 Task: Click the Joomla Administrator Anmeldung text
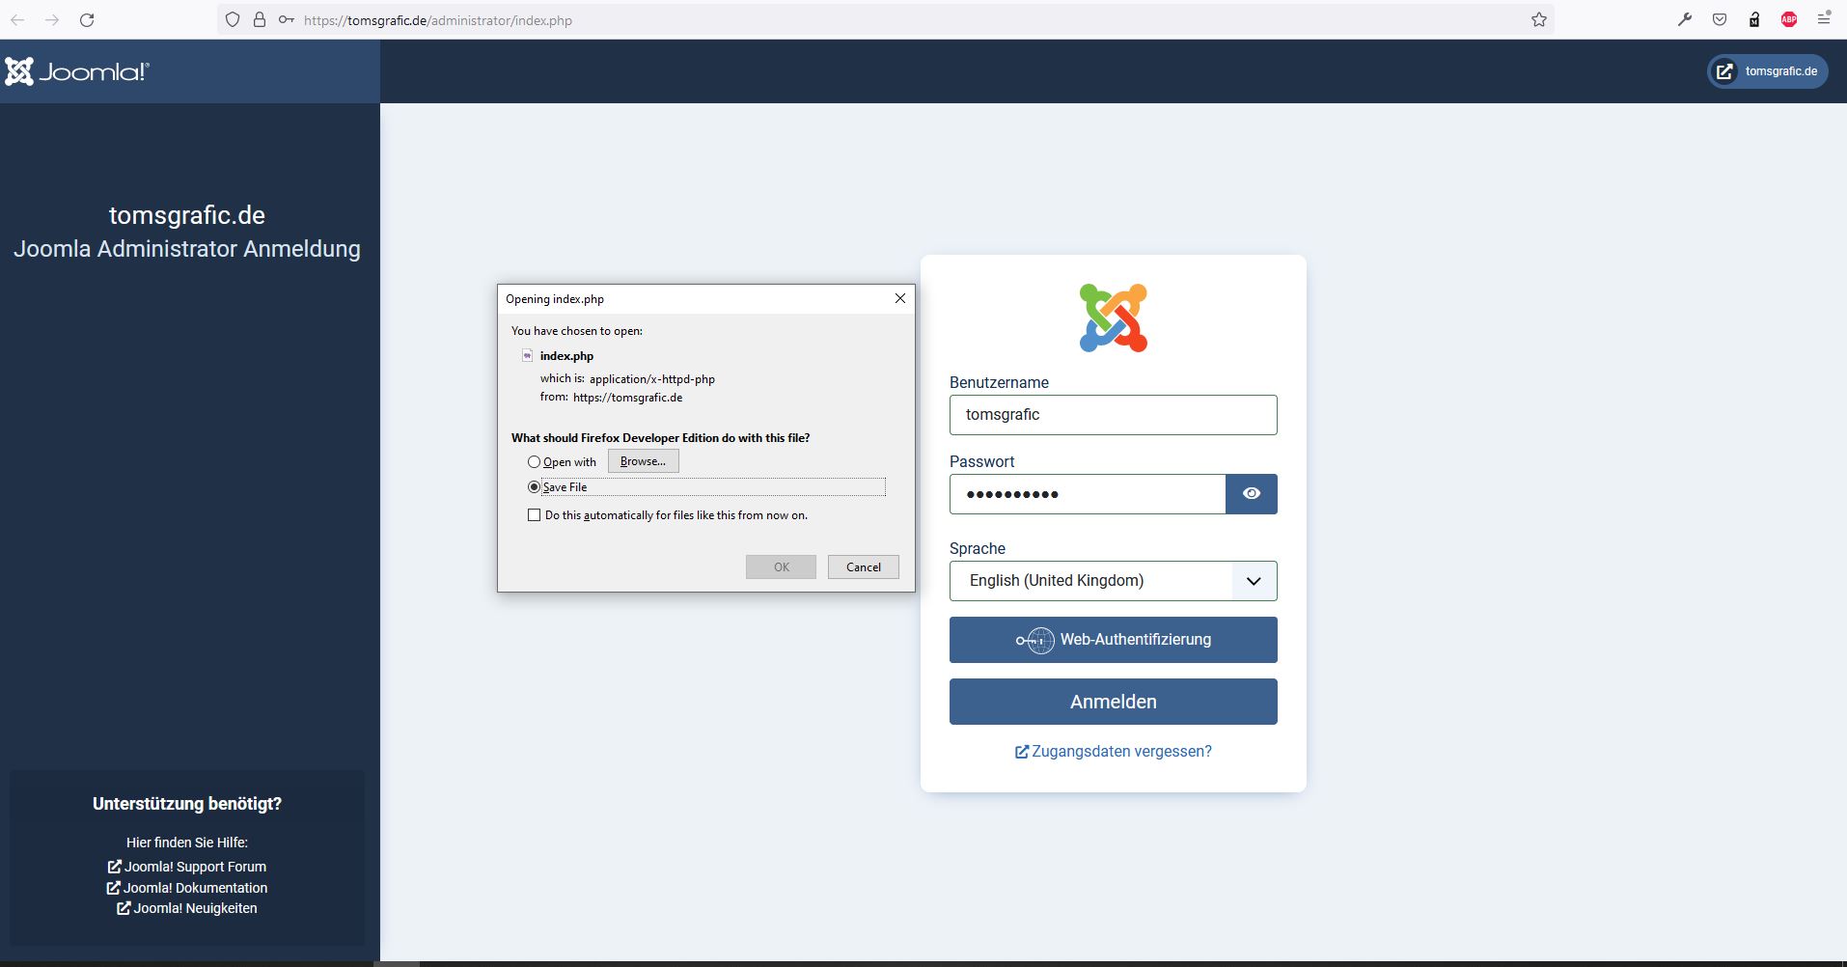click(x=187, y=249)
